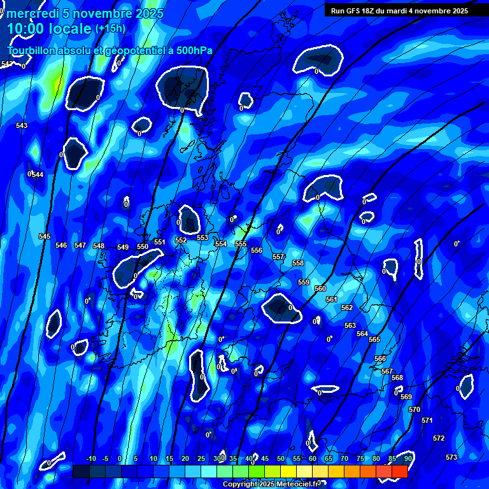Click the 552 geopotential contour label
This screenshot has width=489, height=489.
[x=181, y=240]
